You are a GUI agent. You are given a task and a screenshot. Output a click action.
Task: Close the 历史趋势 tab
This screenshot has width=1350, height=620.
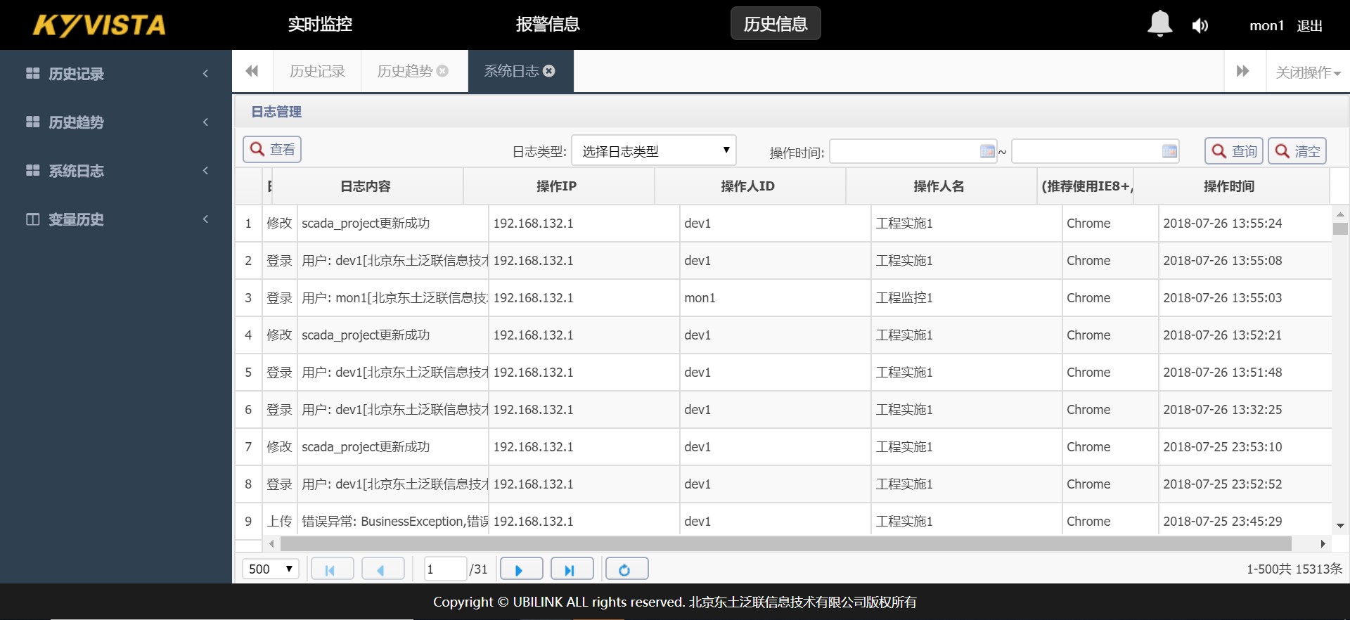[442, 71]
